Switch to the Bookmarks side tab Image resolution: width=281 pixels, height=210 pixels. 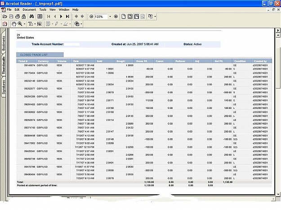click(4, 43)
